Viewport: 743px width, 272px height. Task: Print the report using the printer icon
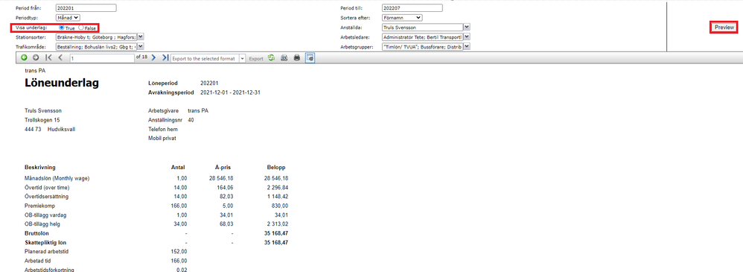(x=297, y=58)
